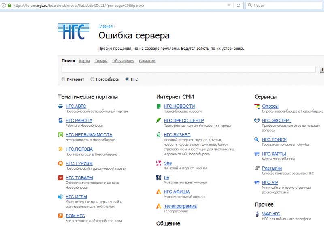Open the Главная breadcrumb link

coord(105,26)
